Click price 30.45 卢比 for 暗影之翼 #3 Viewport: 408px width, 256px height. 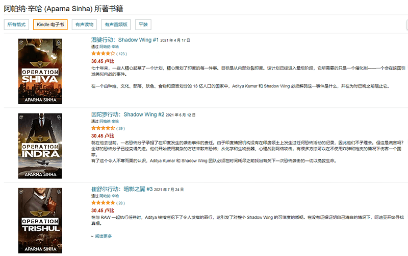tap(103, 211)
